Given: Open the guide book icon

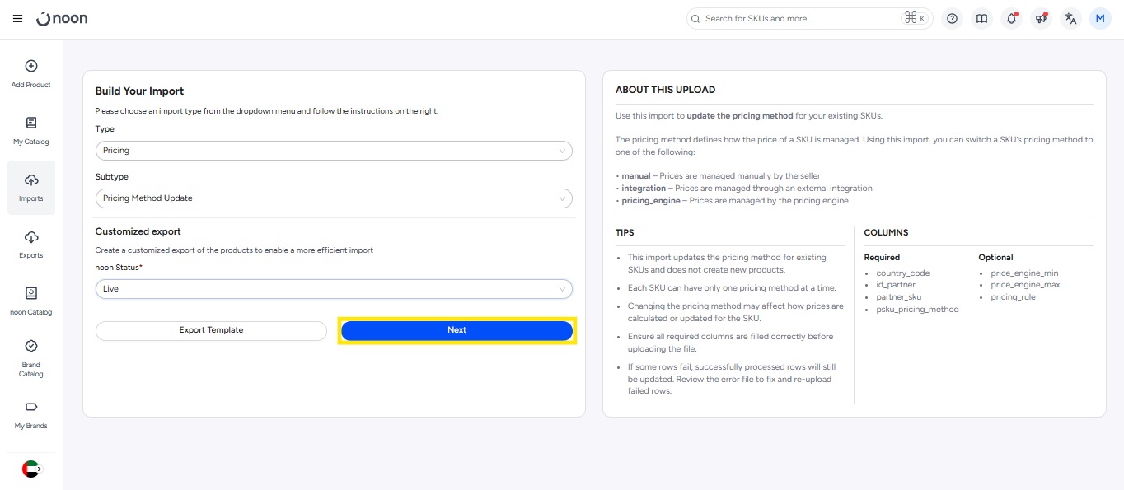Looking at the screenshot, I should coord(981,19).
